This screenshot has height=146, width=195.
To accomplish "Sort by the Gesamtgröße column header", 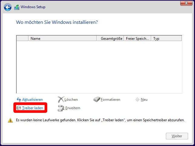I will [x=110, y=38].
